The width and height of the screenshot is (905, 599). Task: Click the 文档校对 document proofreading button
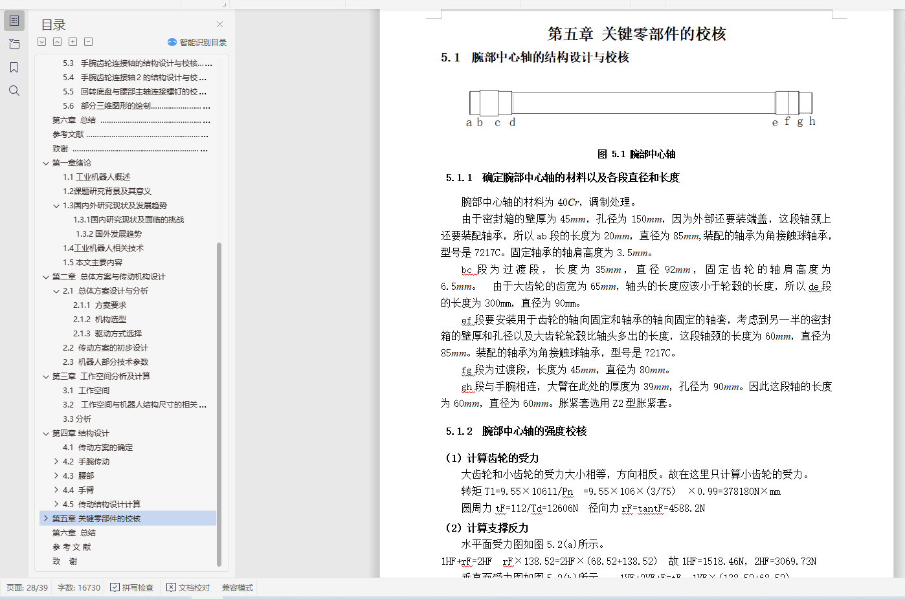coord(188,587)
